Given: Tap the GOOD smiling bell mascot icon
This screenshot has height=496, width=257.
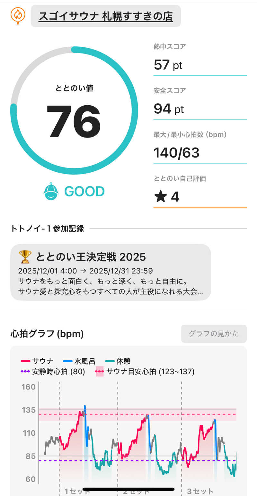Looking at the screenshot, I should (x=51, y=191).
